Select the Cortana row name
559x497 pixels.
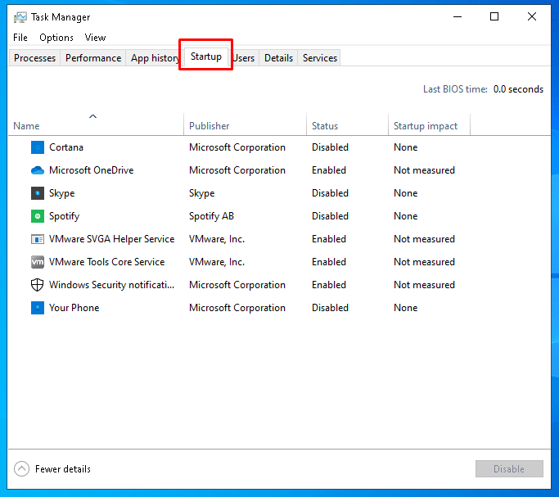tap(66, 147)
